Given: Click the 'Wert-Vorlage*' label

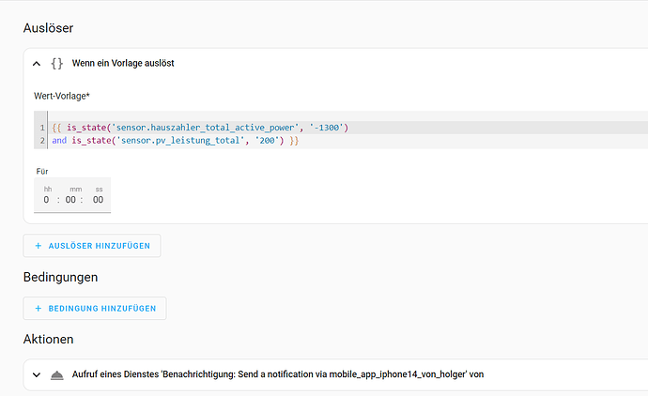Looking at the screenshot, I should coord(62,96).
